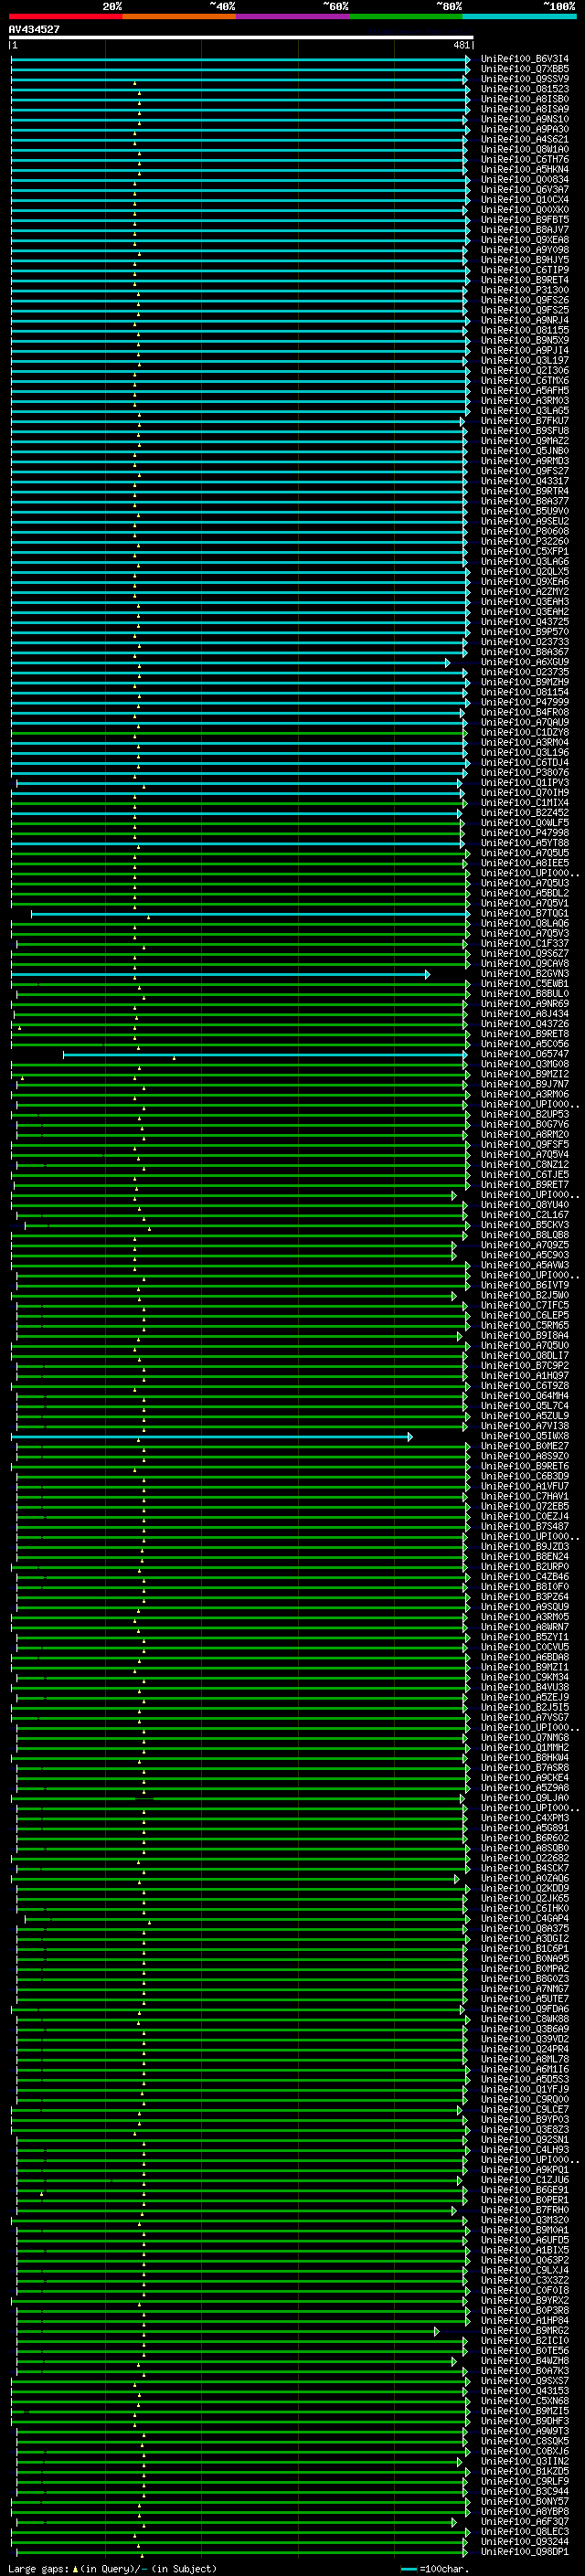Select hit label UniRef100_Q063P2
This screenshot has width=585, height=2576.
tap(525, 2260)
